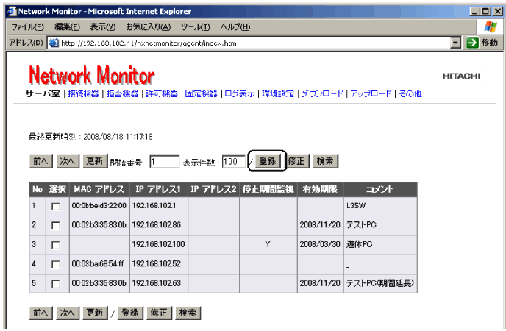The height and width of the screenshot is (331, 506).
Task: Click the MAC アドレス column header
Action: pyautogui.click(x=99, y=189)
